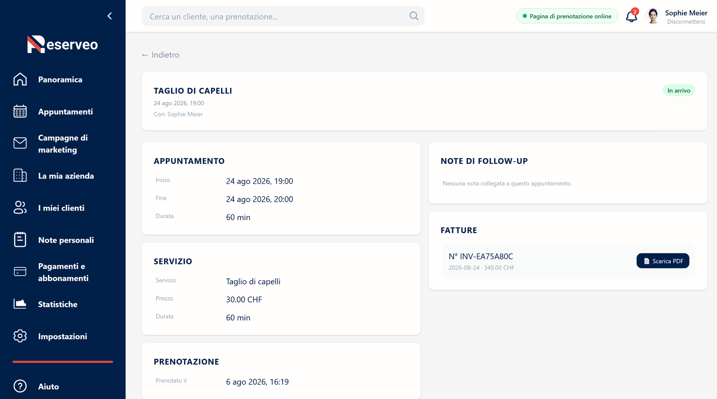Click the TAGLIO DI CAPELLI heading
717x399 pixels.
point(193,91)
